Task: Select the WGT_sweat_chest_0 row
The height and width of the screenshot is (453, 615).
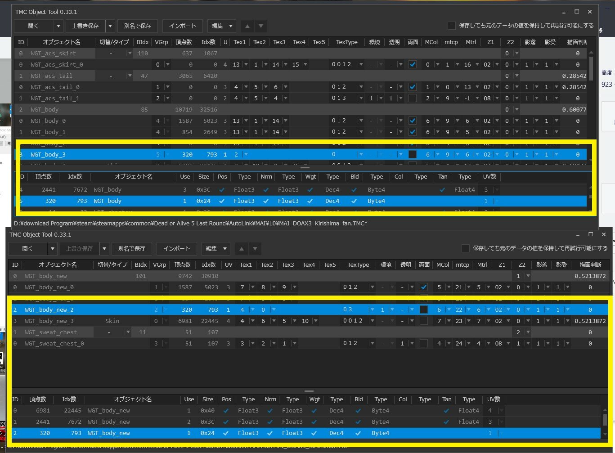Action: [x=308, y=344]
